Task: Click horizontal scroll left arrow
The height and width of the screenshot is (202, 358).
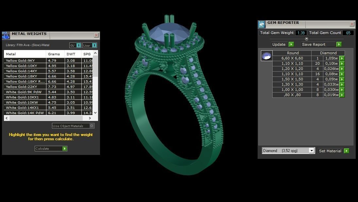Action: [7, 118]
